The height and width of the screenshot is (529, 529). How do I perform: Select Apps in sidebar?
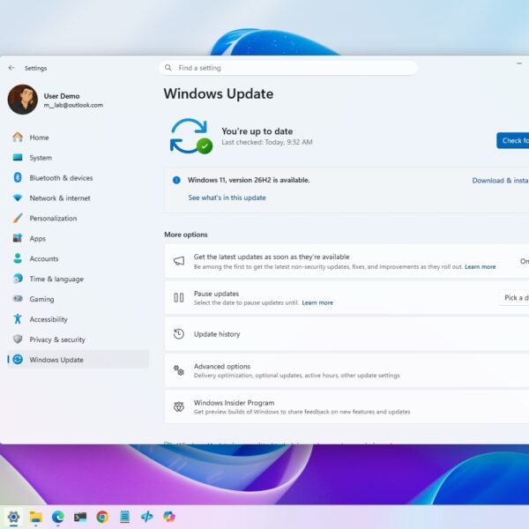pos(78,239)
